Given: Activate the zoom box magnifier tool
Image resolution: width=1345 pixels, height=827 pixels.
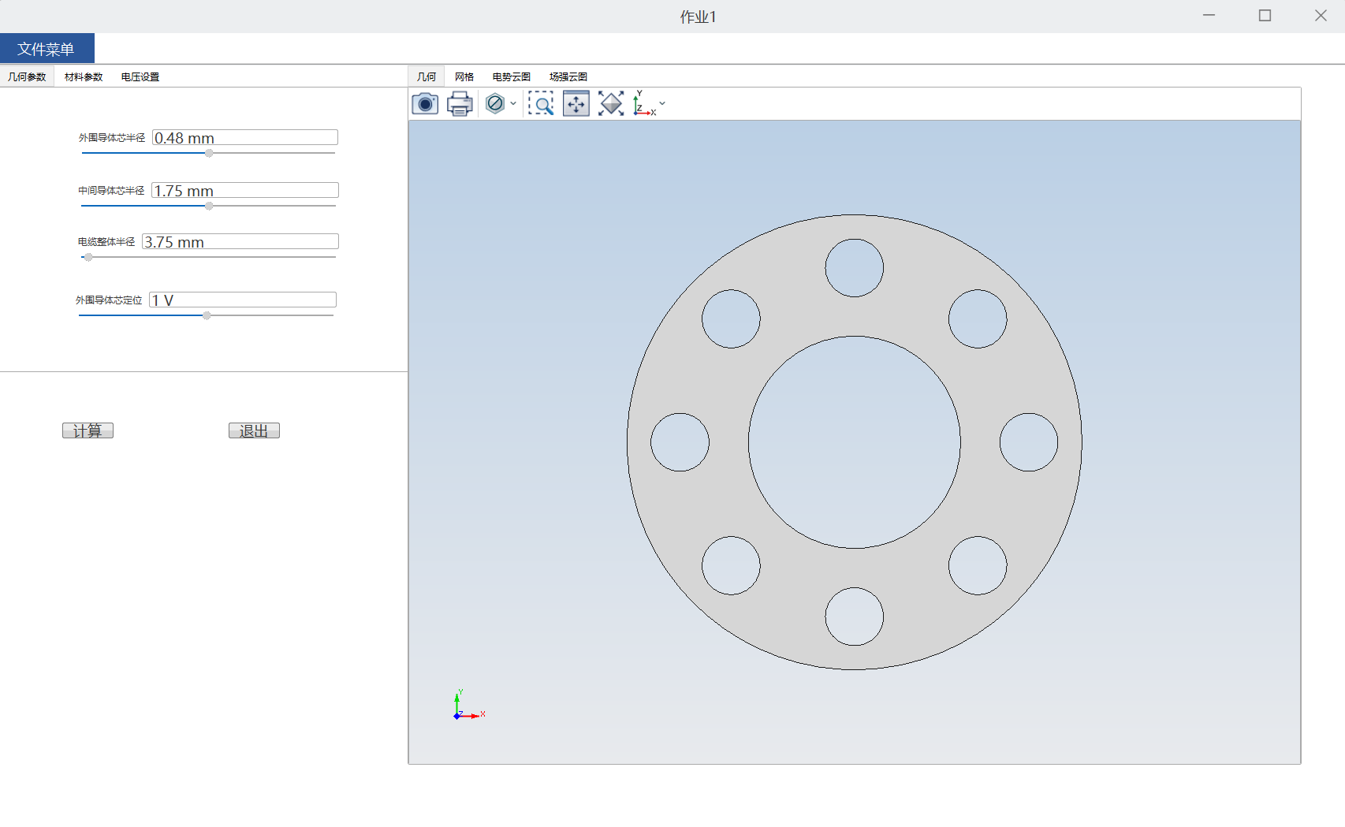Looking at the screenshot, I should [541, 103].
